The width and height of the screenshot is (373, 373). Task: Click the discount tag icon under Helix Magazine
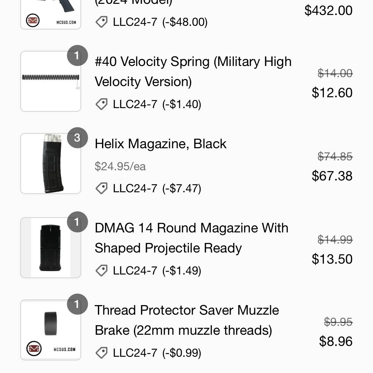pyautogui.click(x=101, y=188)
